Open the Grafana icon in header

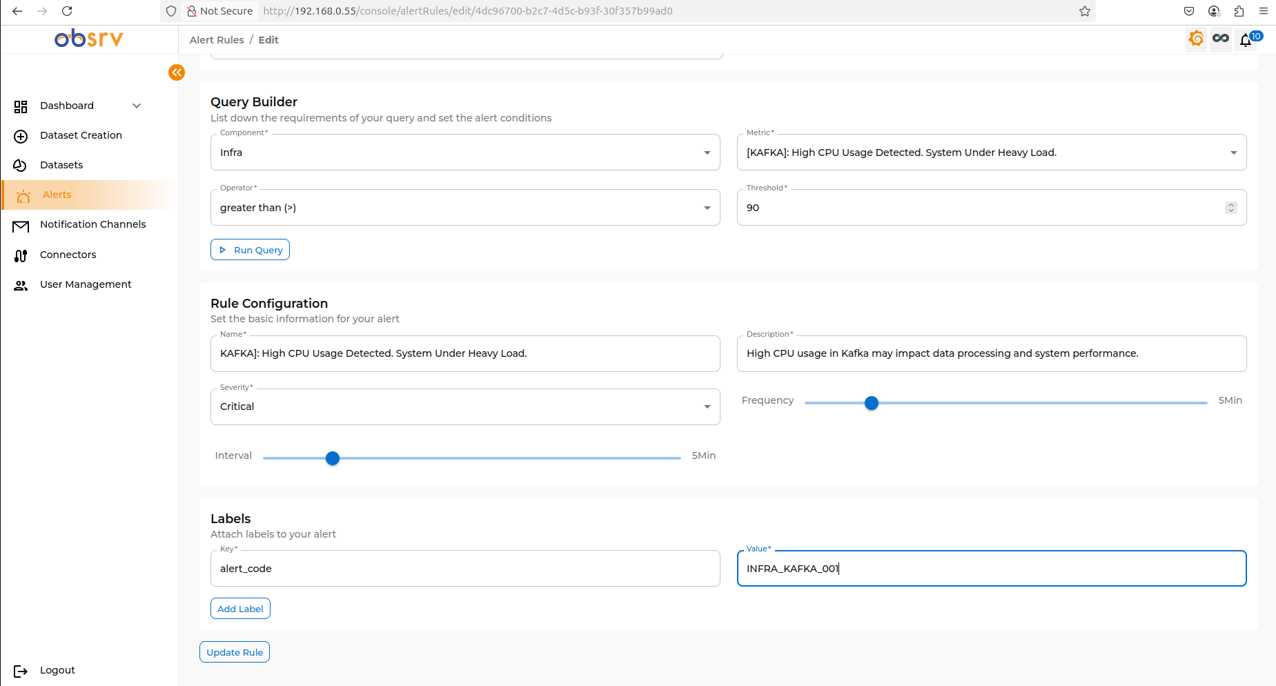(x=1196, y=39)
